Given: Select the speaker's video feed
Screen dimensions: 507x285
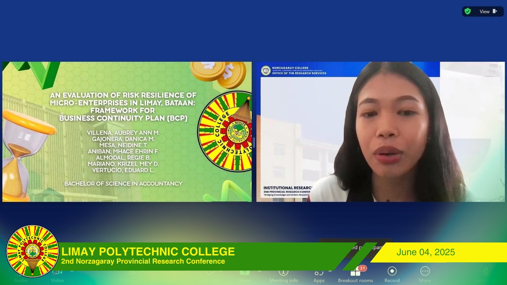Looking at the screenshot, I should [381, 132].
